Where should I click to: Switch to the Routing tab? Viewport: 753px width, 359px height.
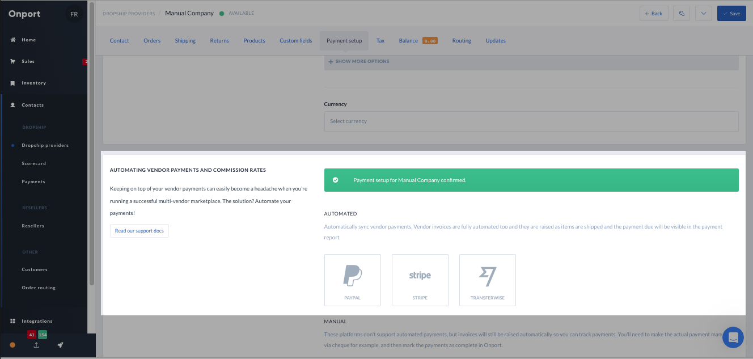point(462,41)
